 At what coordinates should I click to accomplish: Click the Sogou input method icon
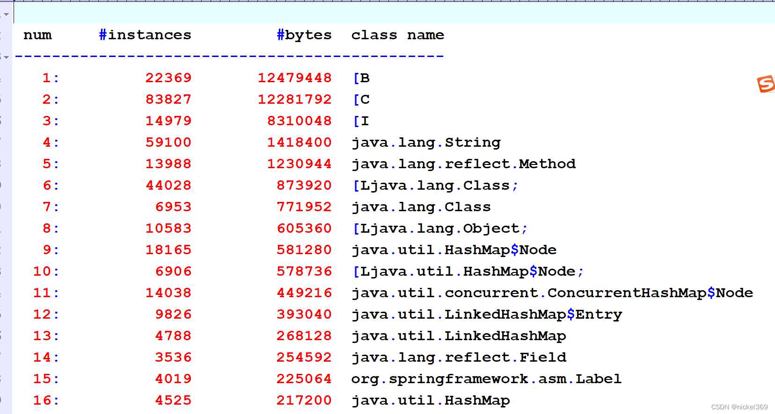click(766, 84)
